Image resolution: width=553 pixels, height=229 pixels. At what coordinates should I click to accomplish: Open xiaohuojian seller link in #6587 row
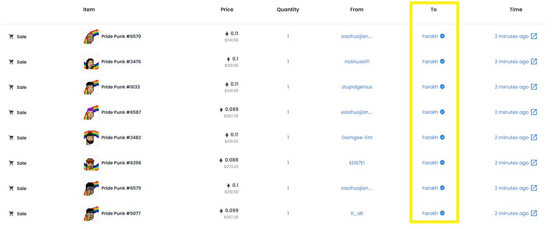357,112
